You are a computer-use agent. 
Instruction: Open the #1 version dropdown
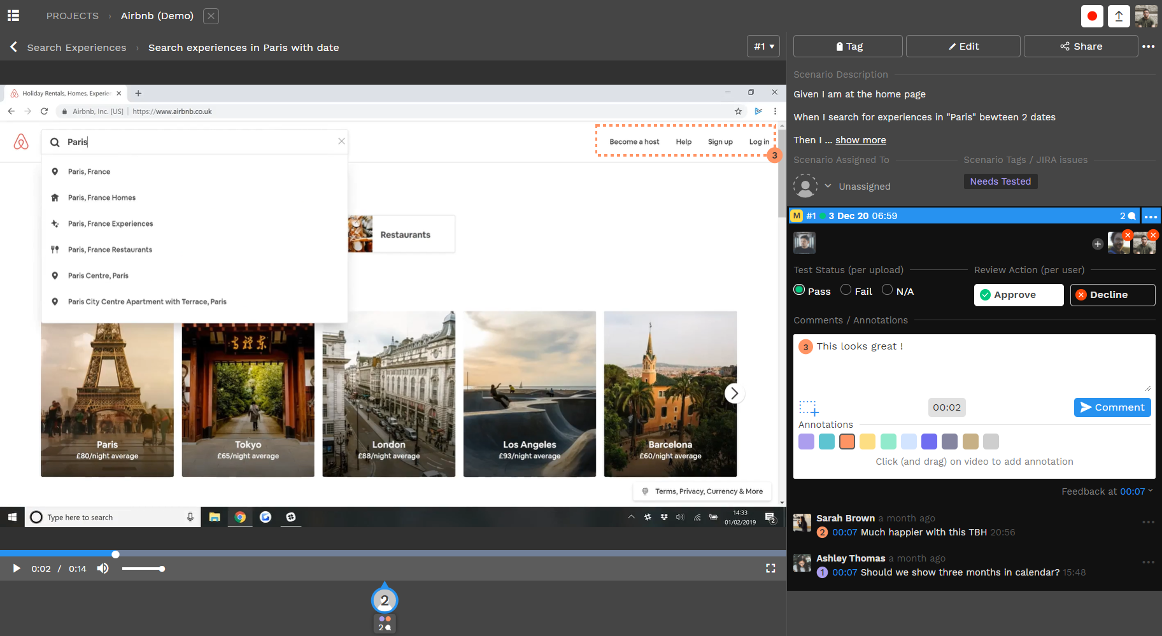pos(763,46)
